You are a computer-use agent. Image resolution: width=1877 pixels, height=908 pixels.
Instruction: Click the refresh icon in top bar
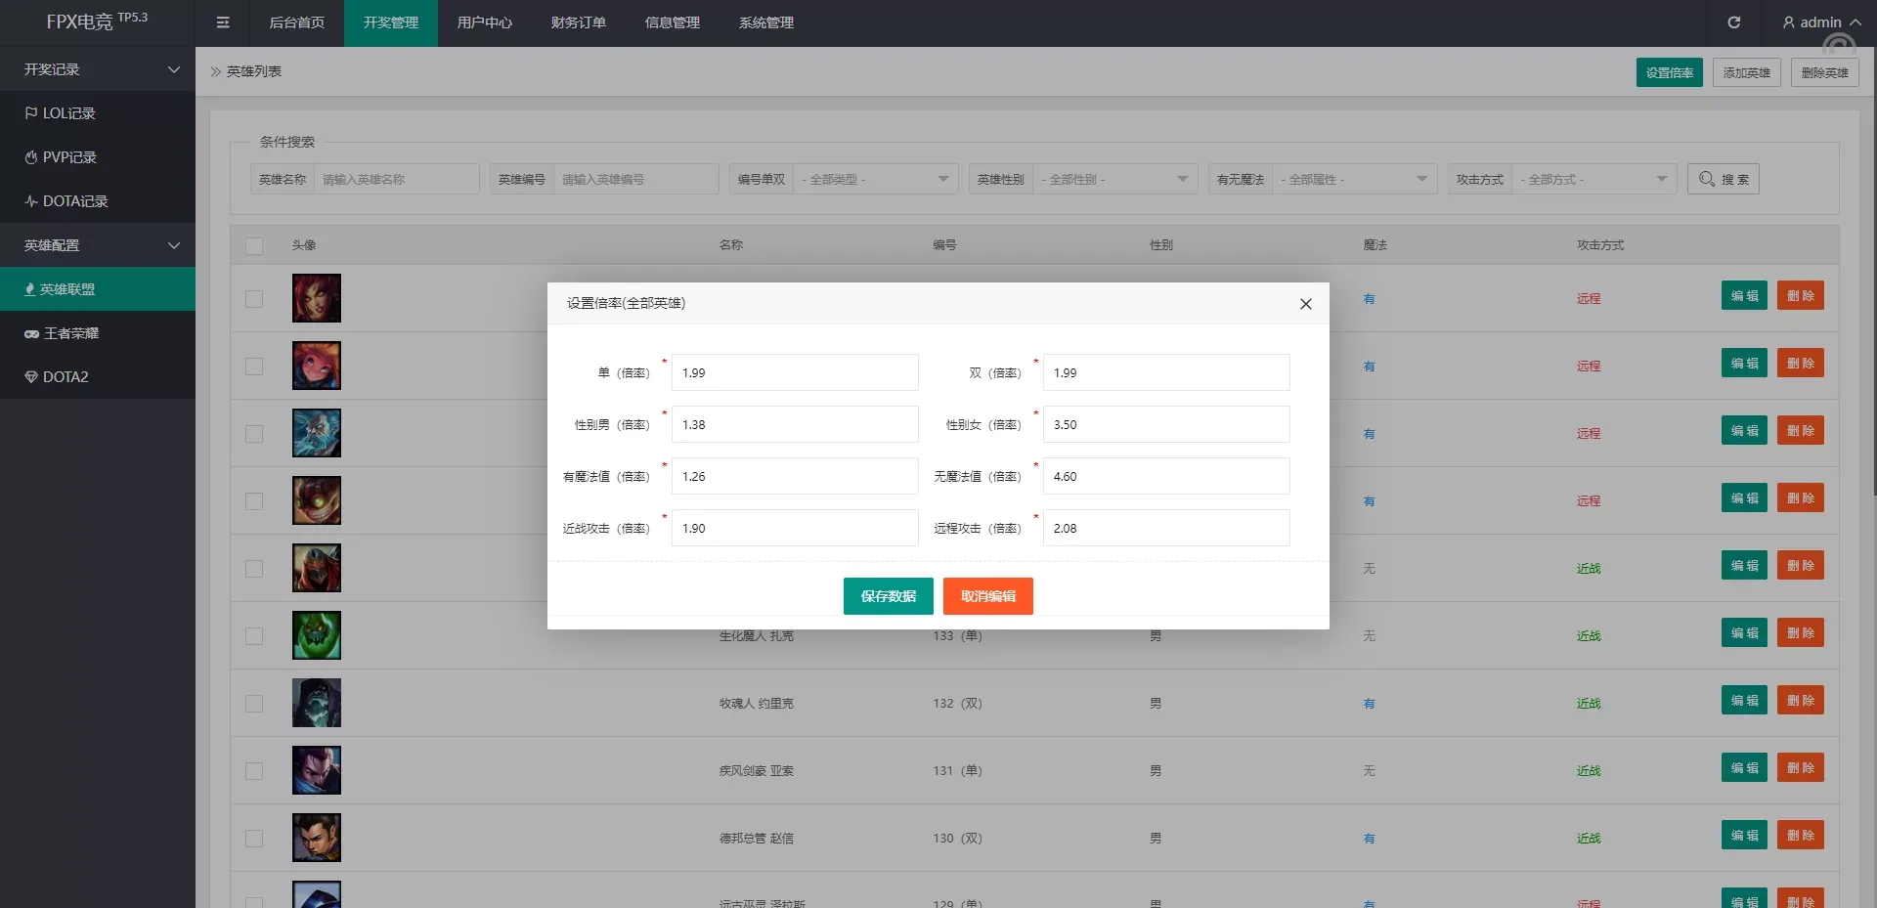[x=1733, y=22]
